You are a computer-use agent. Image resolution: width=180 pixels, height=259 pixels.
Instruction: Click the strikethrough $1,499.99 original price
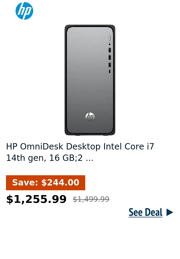coord(91,199)
